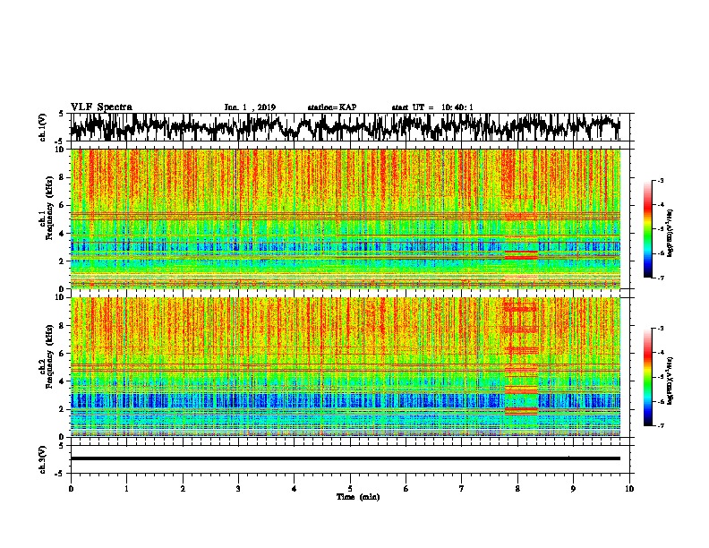Click time tick label "7" on the x-axis
709x548 pixels.
tap(462, 489)
